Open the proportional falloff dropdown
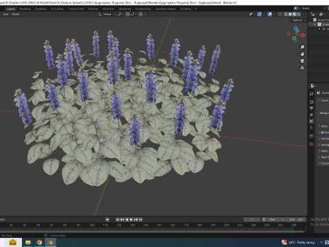329x247 pixels. tap(146, 14)
